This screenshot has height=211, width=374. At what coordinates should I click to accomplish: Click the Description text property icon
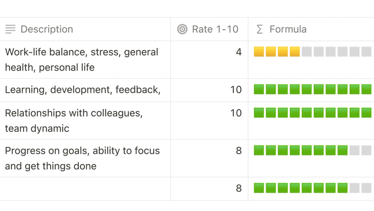[x=10, y=29]
